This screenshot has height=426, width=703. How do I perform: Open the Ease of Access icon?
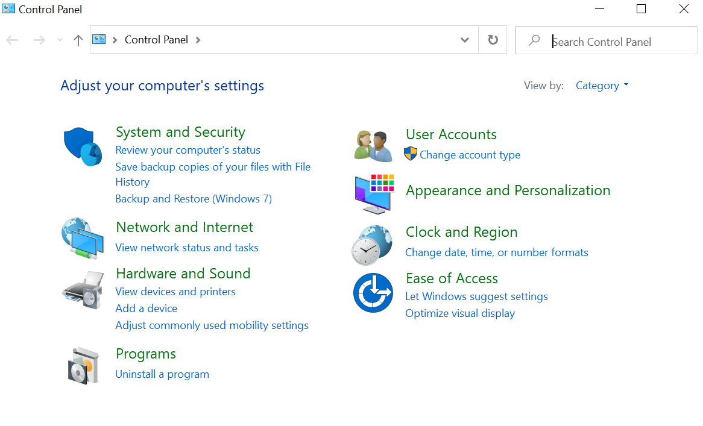point(373,293)
